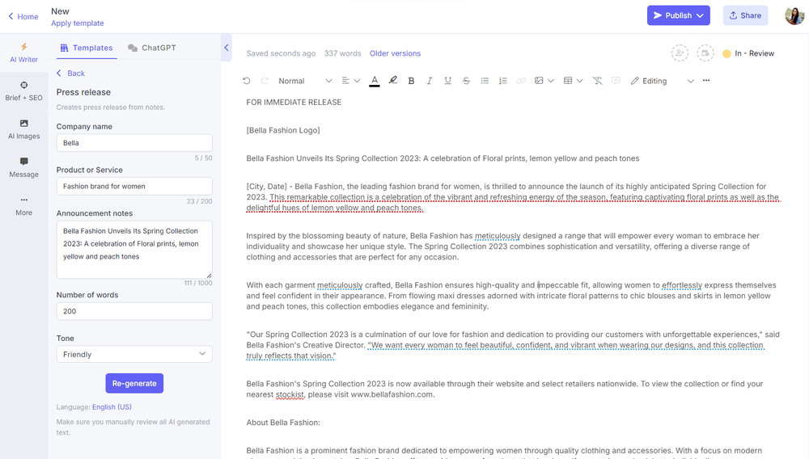The width and height of the screenshot is (809, 459).
Task: Click the undo icon in editor toolbar
Action: [x=247, y=81]
